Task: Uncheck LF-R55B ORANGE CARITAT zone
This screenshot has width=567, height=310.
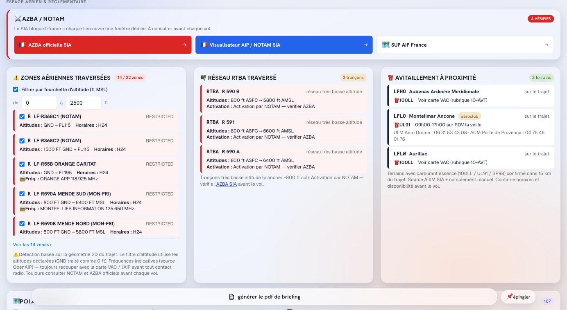Action: [x=22, y=164]
